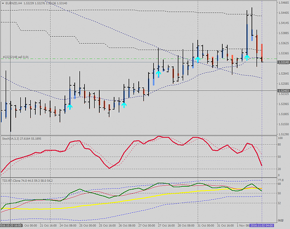This screenshot has width=290, height=229.
Task: Click the 1.51805 price scale value
Action: (284, 114)
